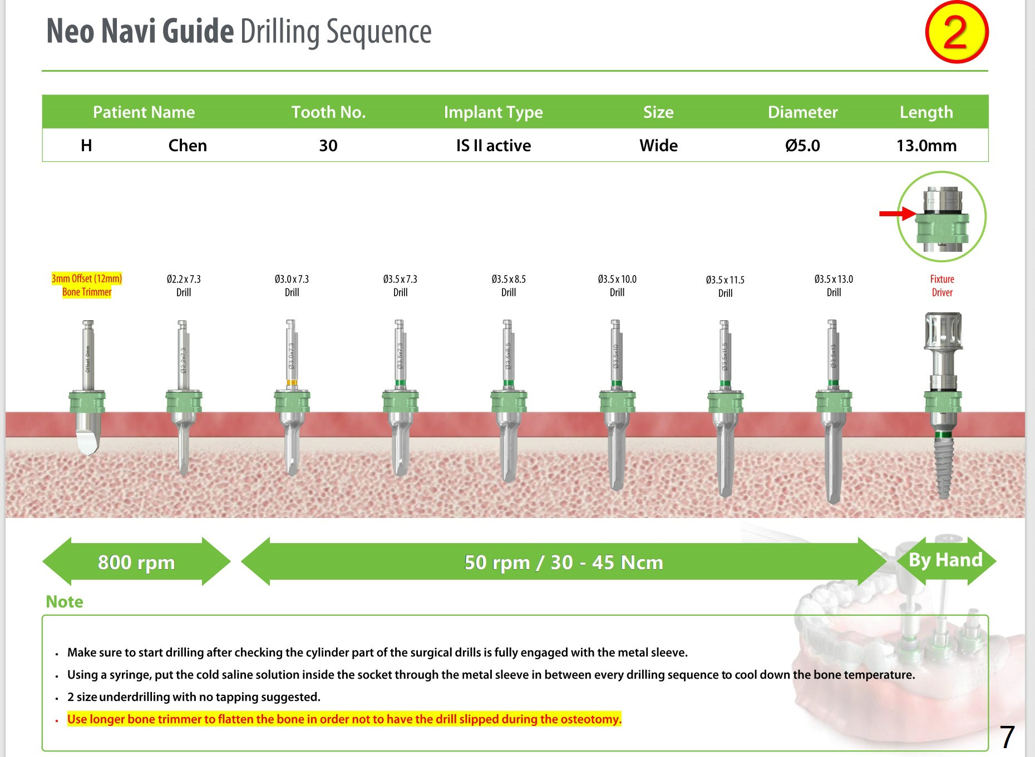Click the Bone Trimmer tool illustration

click(x=87, y=389)
